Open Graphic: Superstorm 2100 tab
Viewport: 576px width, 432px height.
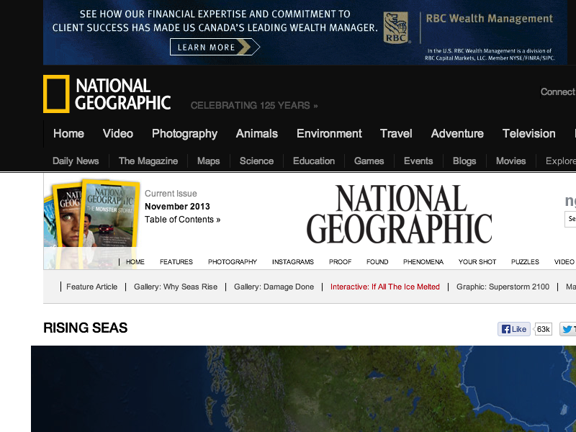503,287
